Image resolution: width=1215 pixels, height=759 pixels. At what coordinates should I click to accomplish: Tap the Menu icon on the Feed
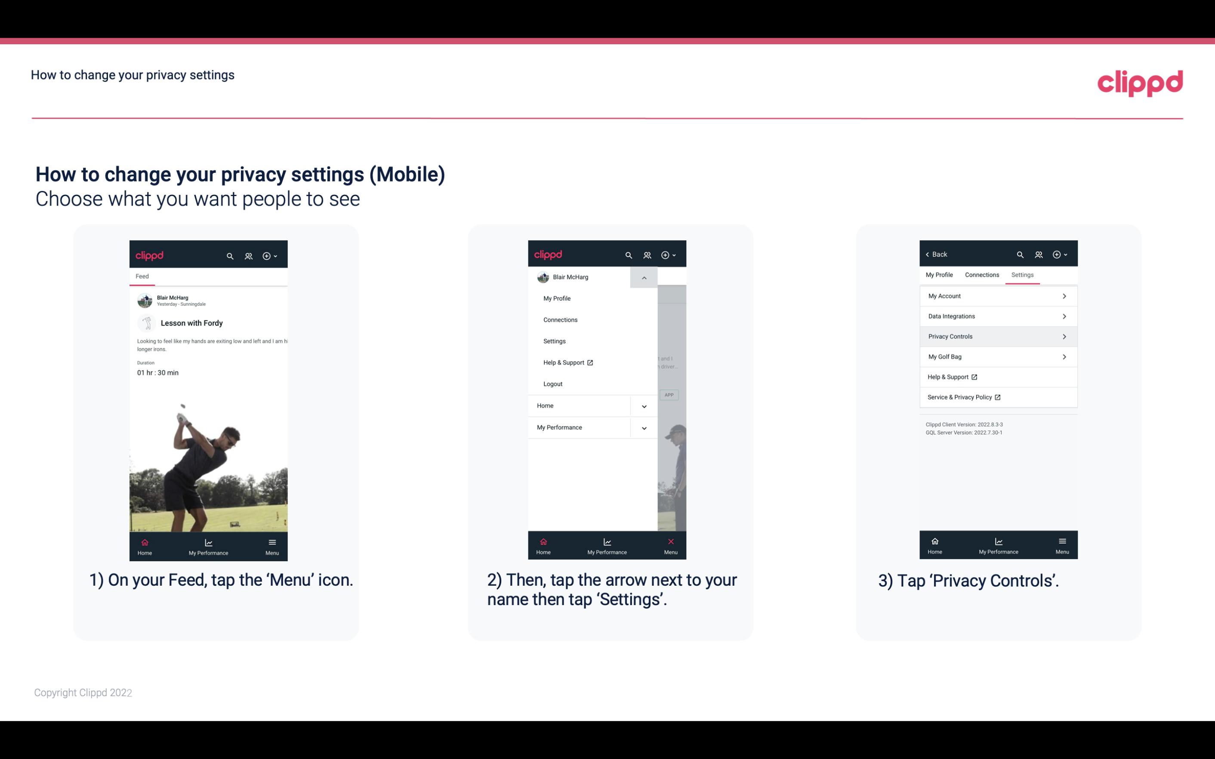(273, 546)
